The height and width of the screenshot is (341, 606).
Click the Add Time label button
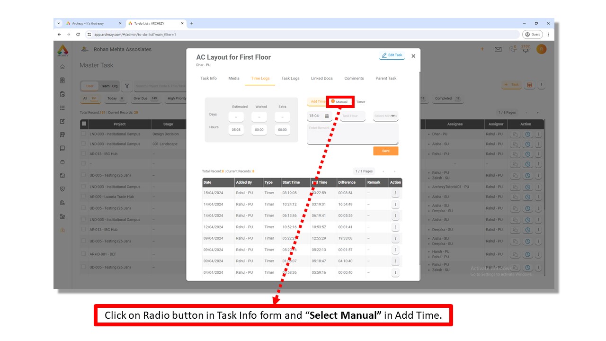click(x=318, y=102)
